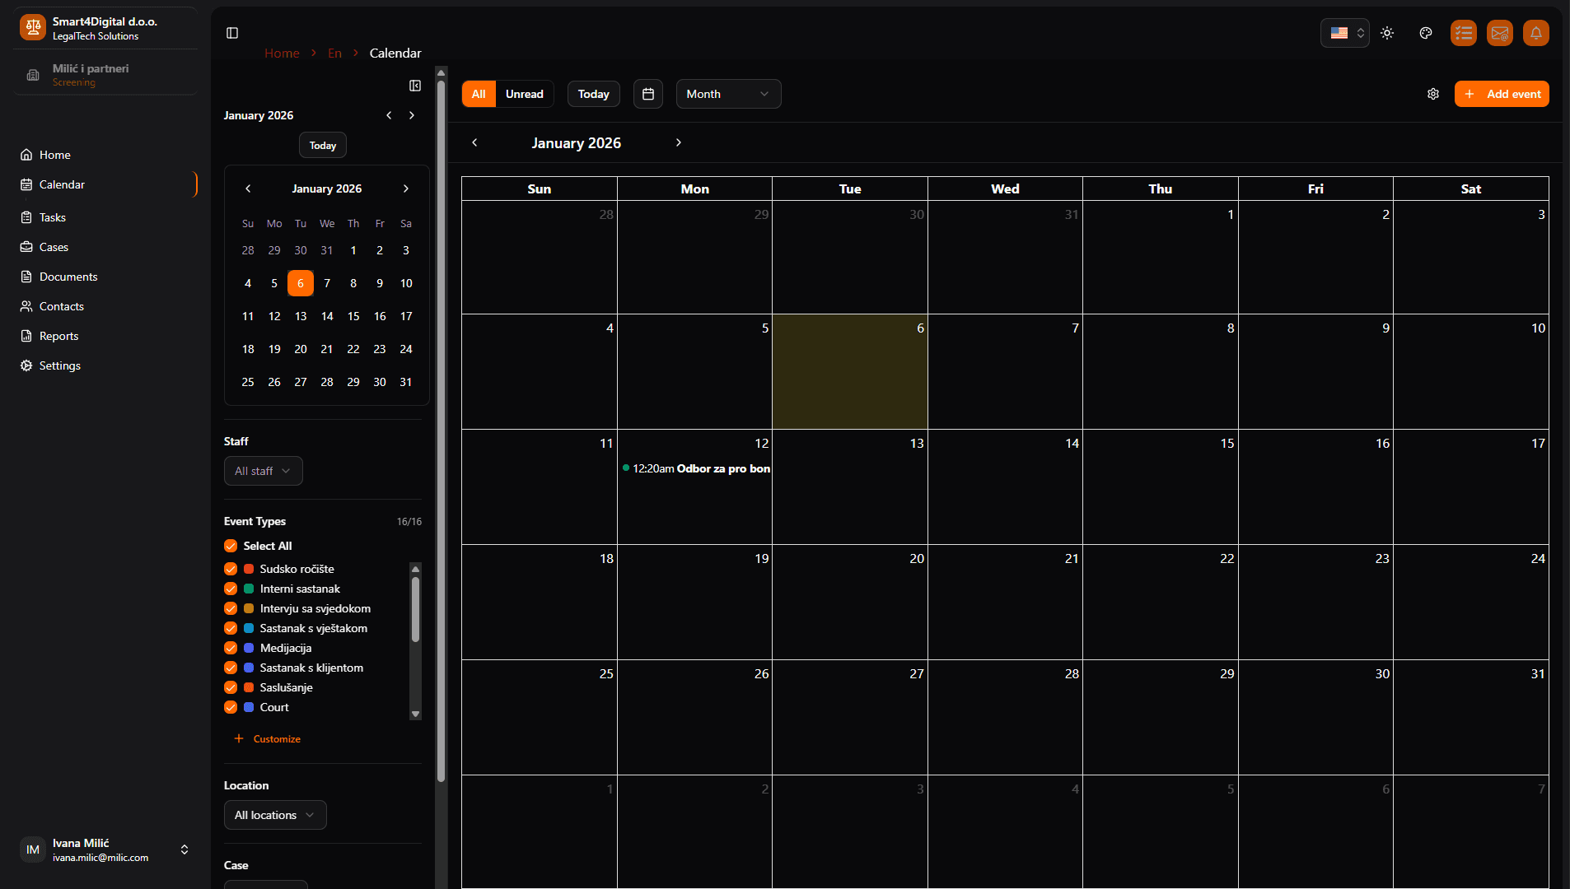Image resolution: width=1570 pixels, height=889 pixels.
Task: Disable the Sudsko ročište event type
Action: [x=230, y=569]
